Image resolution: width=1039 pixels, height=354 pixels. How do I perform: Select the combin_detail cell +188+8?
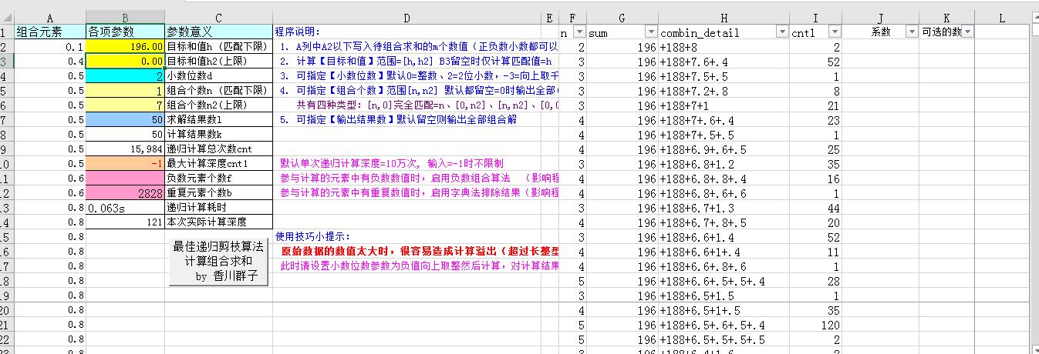(x=724, y=46)
